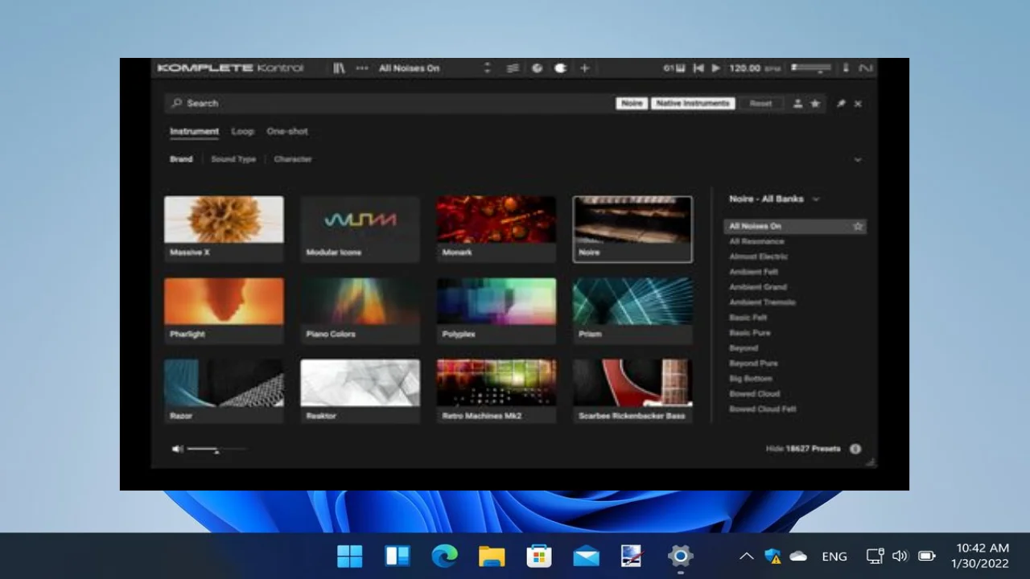This screenshot has height=579, width=1030.
Task: Select the Prism instrument tile
Action: [x=632, y=310]
